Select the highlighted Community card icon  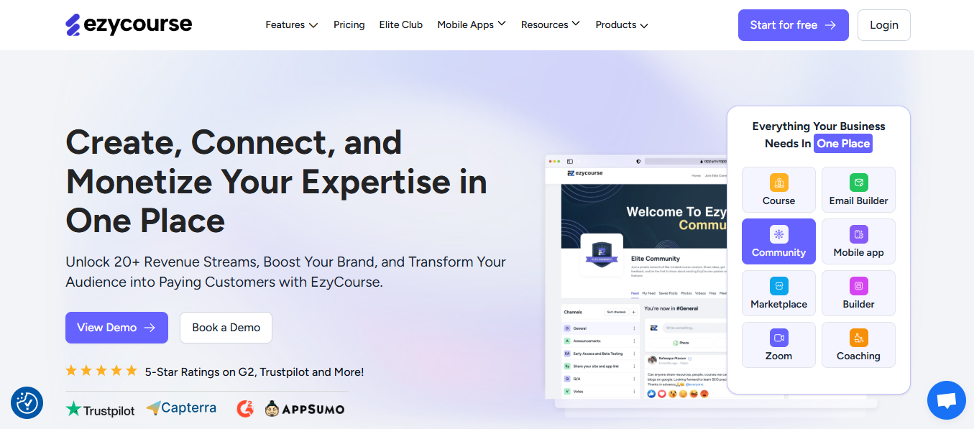[778, 234]
